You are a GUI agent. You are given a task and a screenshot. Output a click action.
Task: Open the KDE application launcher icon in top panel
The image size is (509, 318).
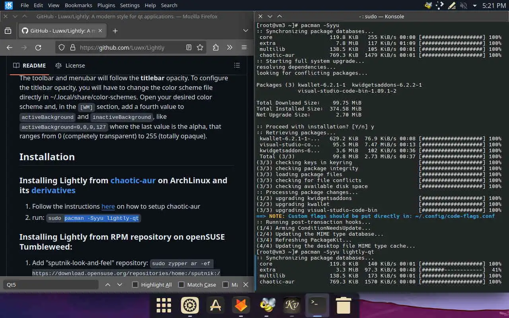[x=8, y=6]
